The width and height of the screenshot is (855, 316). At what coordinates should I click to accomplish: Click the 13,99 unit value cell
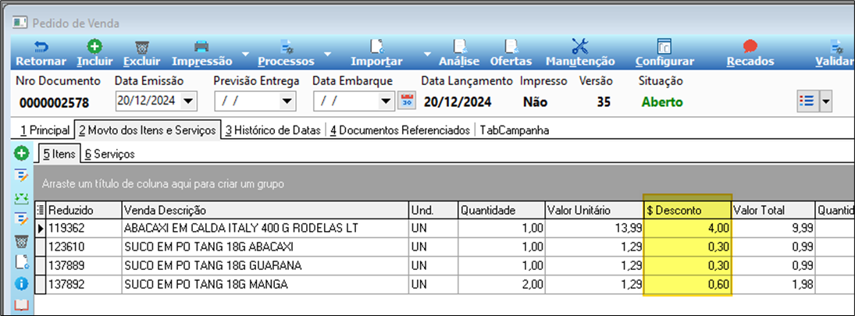coord(593,229)
